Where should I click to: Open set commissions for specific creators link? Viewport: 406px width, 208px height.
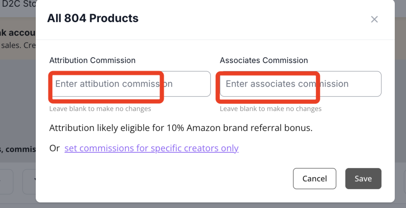point(151,148)
